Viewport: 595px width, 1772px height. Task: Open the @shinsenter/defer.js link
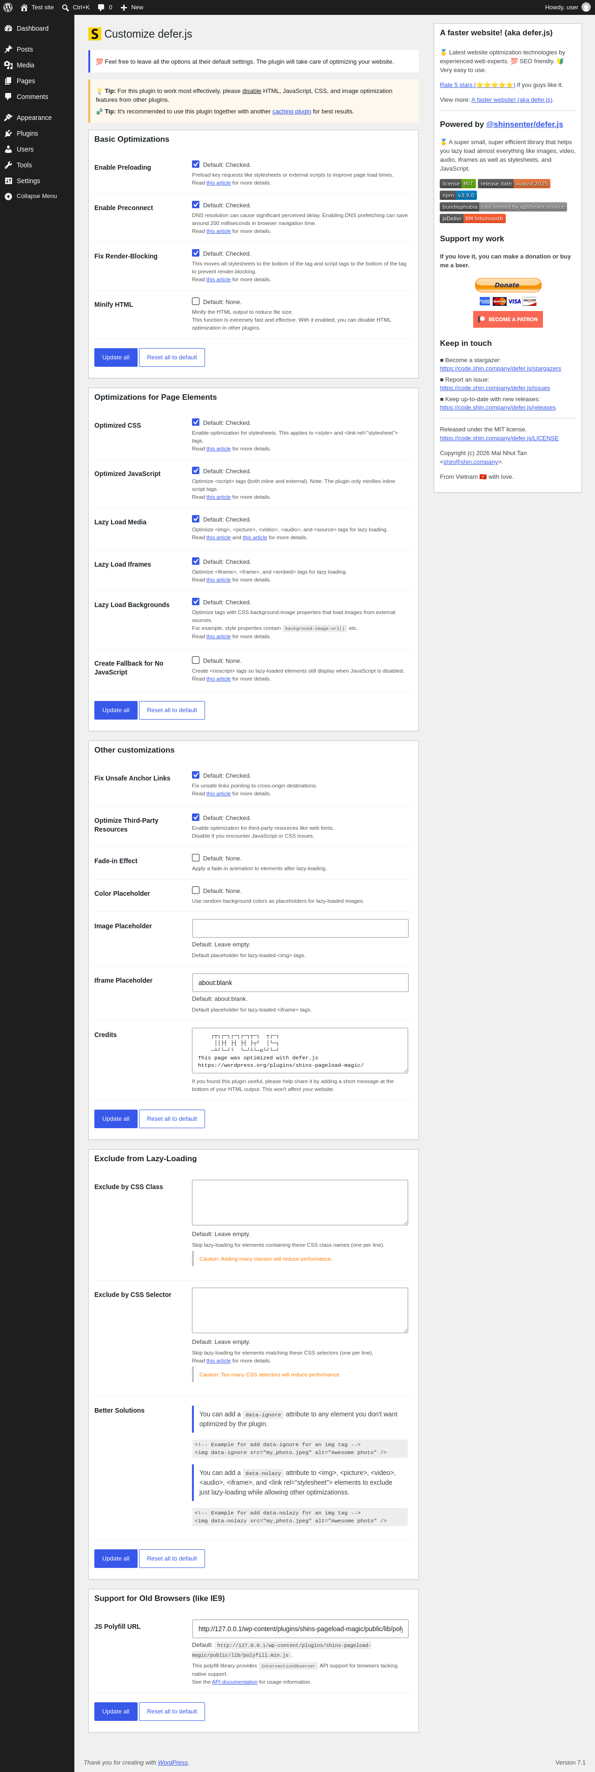[524, 125]
